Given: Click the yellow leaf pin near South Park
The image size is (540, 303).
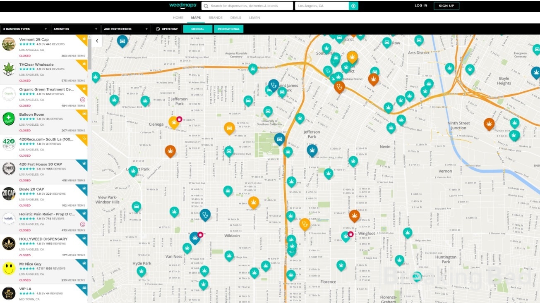Looking at the screenshot, I should point(352,56).
